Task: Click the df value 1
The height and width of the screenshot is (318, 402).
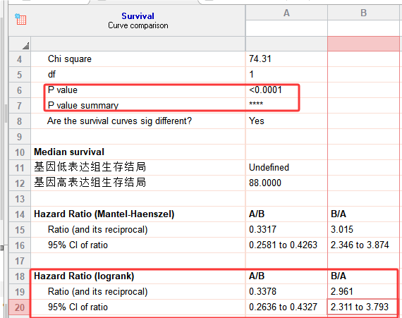Action: coord(251,74)
